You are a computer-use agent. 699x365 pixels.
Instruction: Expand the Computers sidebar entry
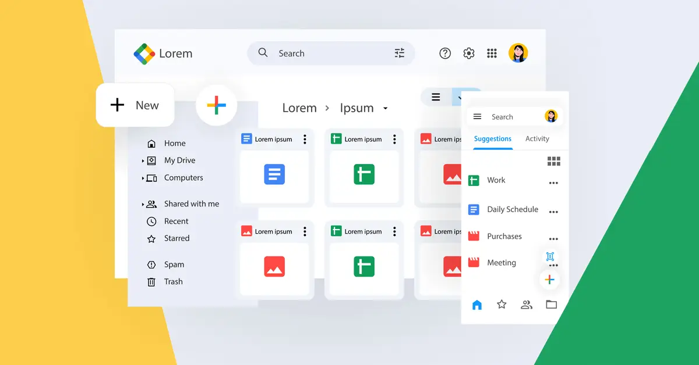pos(144,178)
